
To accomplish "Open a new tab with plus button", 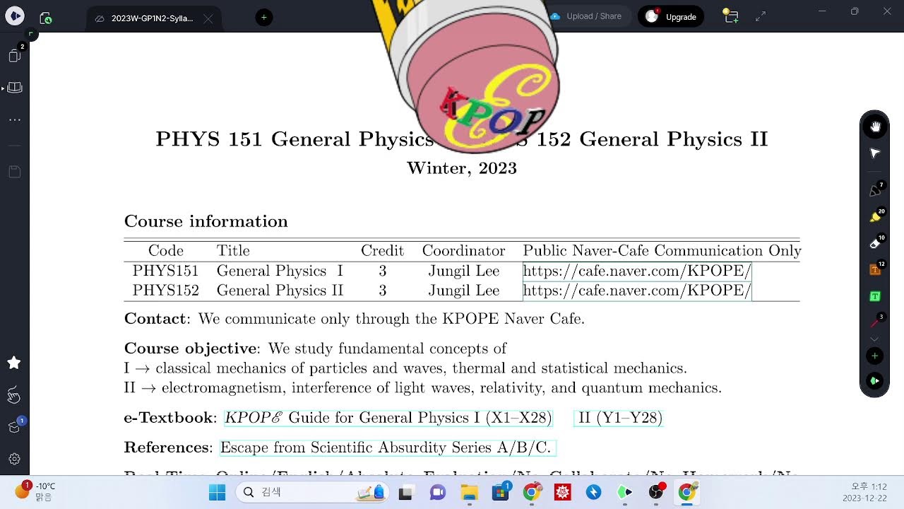I will click(264, 17).
